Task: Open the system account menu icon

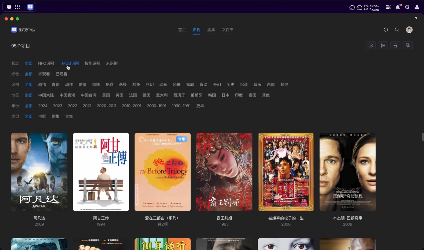Action: tap(417, 7)
